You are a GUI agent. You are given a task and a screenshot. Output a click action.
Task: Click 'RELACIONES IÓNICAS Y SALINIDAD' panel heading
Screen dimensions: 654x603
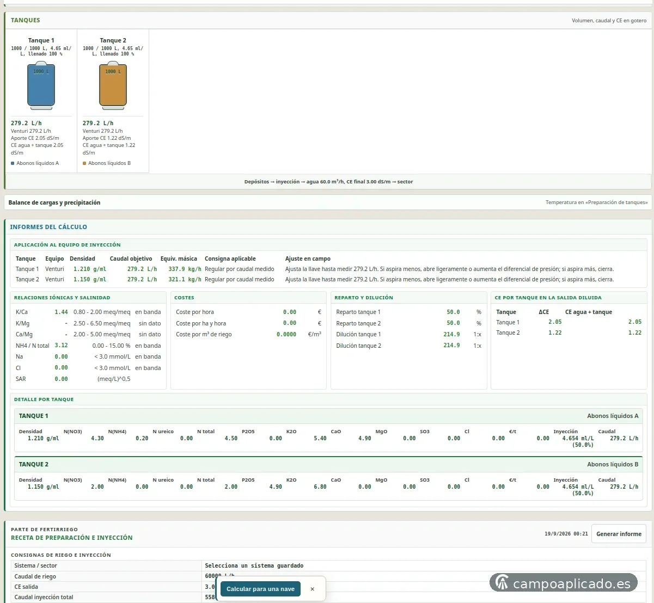62,298
